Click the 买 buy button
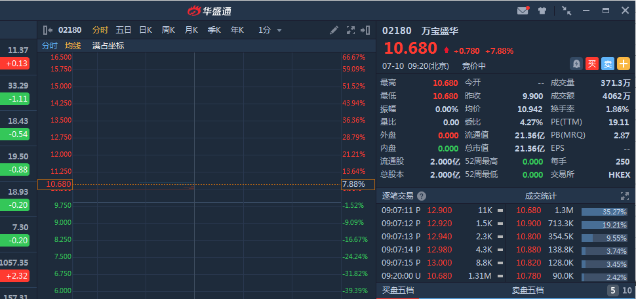 tap(592, 64)
